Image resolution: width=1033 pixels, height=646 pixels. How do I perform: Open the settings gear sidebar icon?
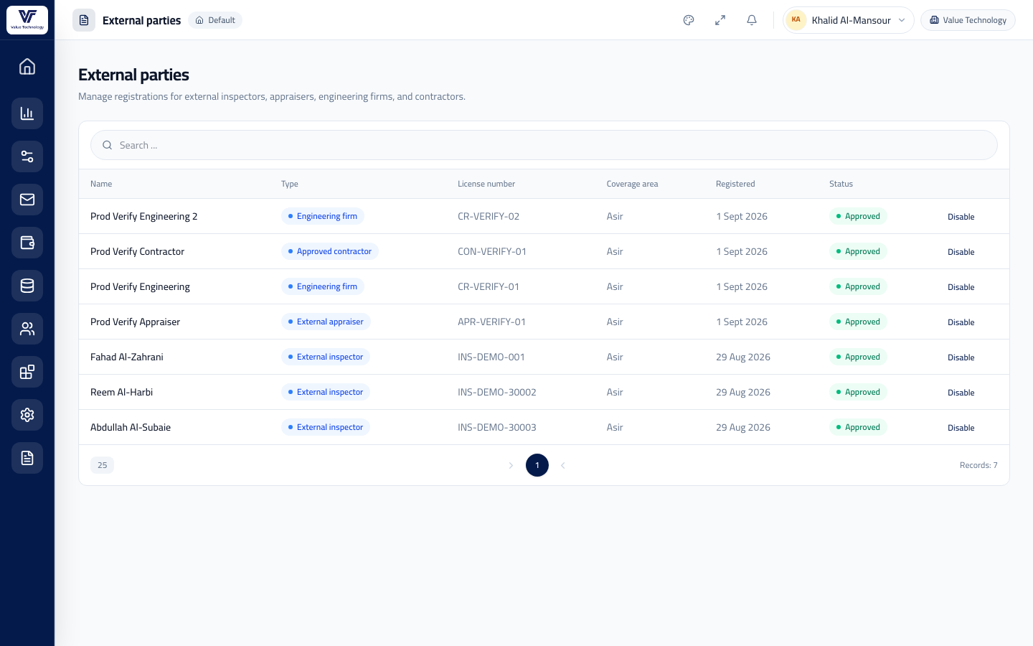click(27, 415)
